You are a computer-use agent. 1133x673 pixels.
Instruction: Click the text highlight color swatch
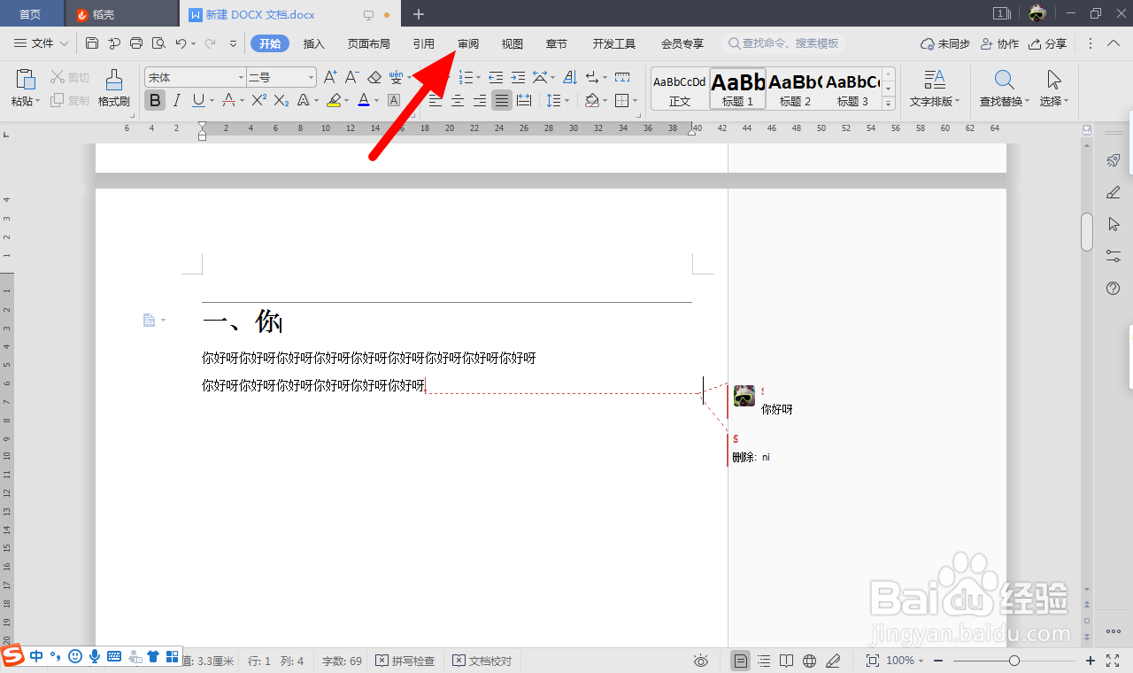click(334, 100)
